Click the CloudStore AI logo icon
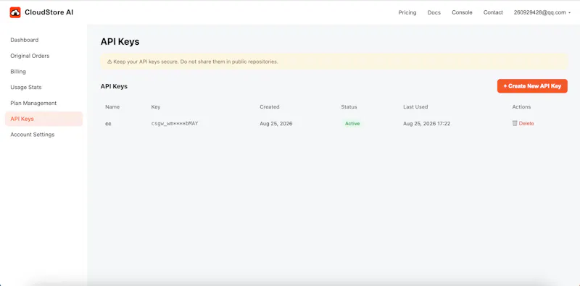580x286 pixels. 15,12
